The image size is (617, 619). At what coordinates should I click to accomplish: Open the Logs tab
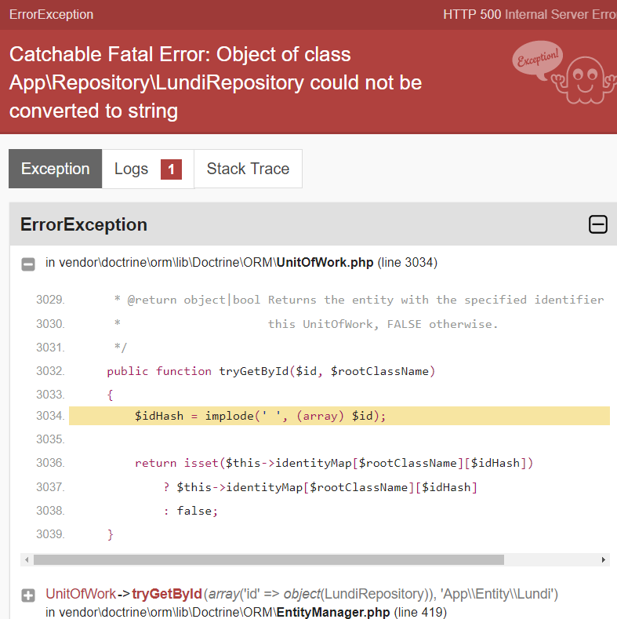click(132, 169)
